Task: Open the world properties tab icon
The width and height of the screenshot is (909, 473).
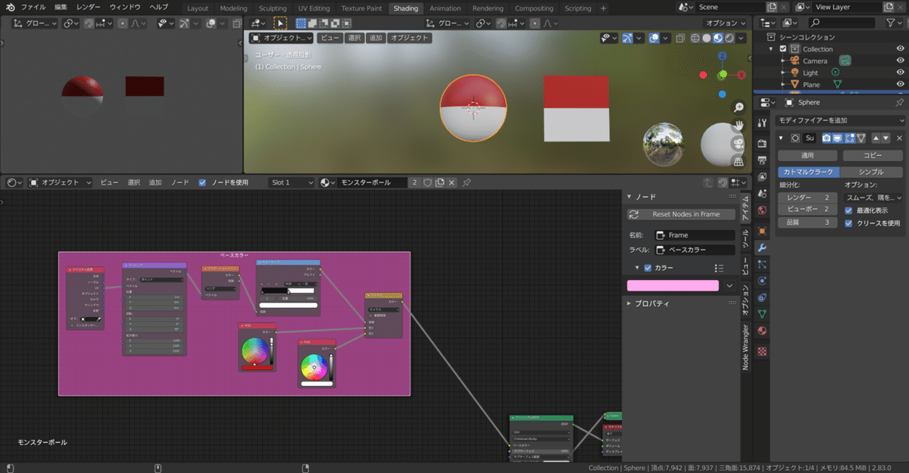Action: coord(762,210)
